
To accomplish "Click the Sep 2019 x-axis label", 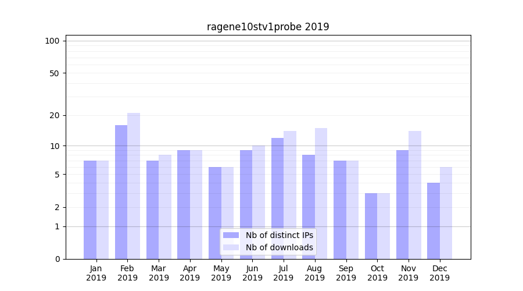I will coord(346,273).
